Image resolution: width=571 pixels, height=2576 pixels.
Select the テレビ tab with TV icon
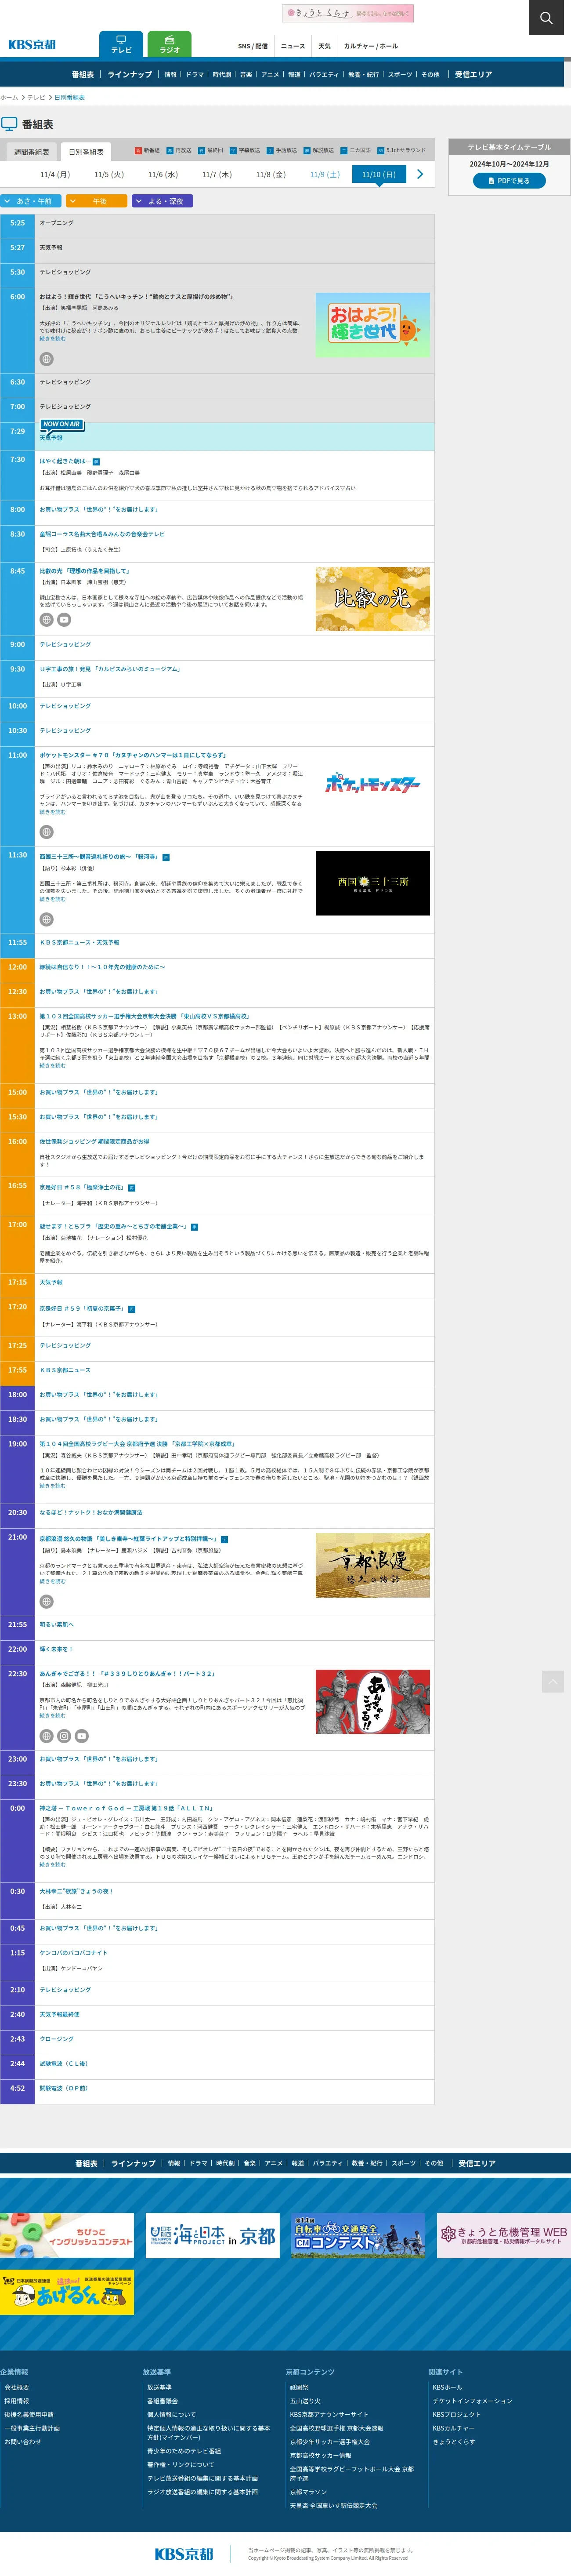pyautogui.click(x=121, y=44)
